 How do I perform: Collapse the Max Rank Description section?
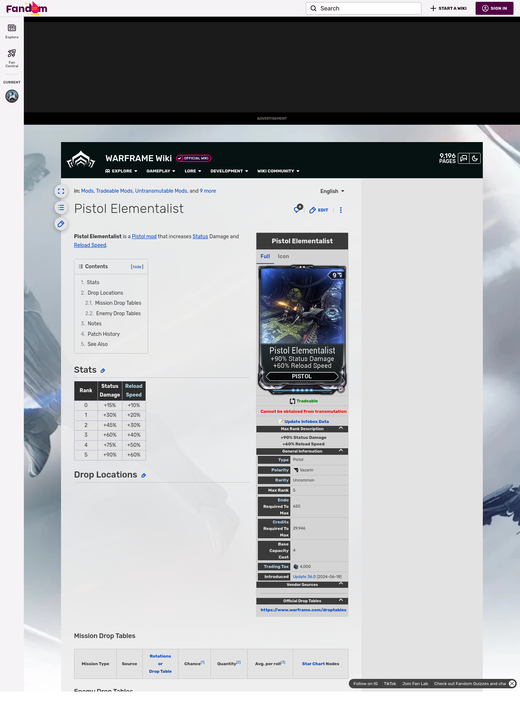click(341, 428)
